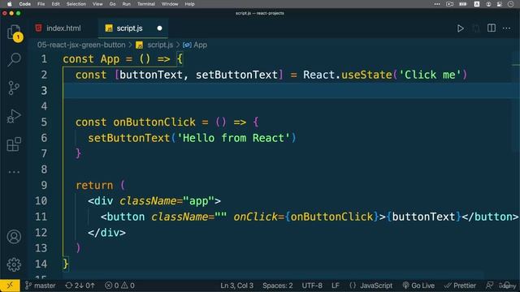Viewport: 520px width, 292px height.
Task: Click the master branch in status bar
Action: coord(41,286)
